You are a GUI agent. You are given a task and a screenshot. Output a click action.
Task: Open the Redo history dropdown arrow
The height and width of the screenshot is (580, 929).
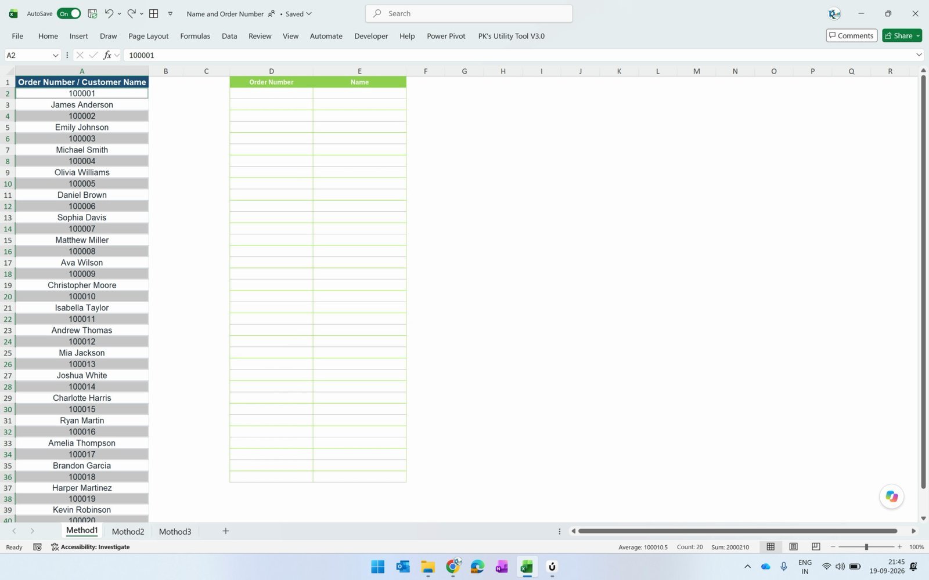pyautogui.click(x=142, y=14)
